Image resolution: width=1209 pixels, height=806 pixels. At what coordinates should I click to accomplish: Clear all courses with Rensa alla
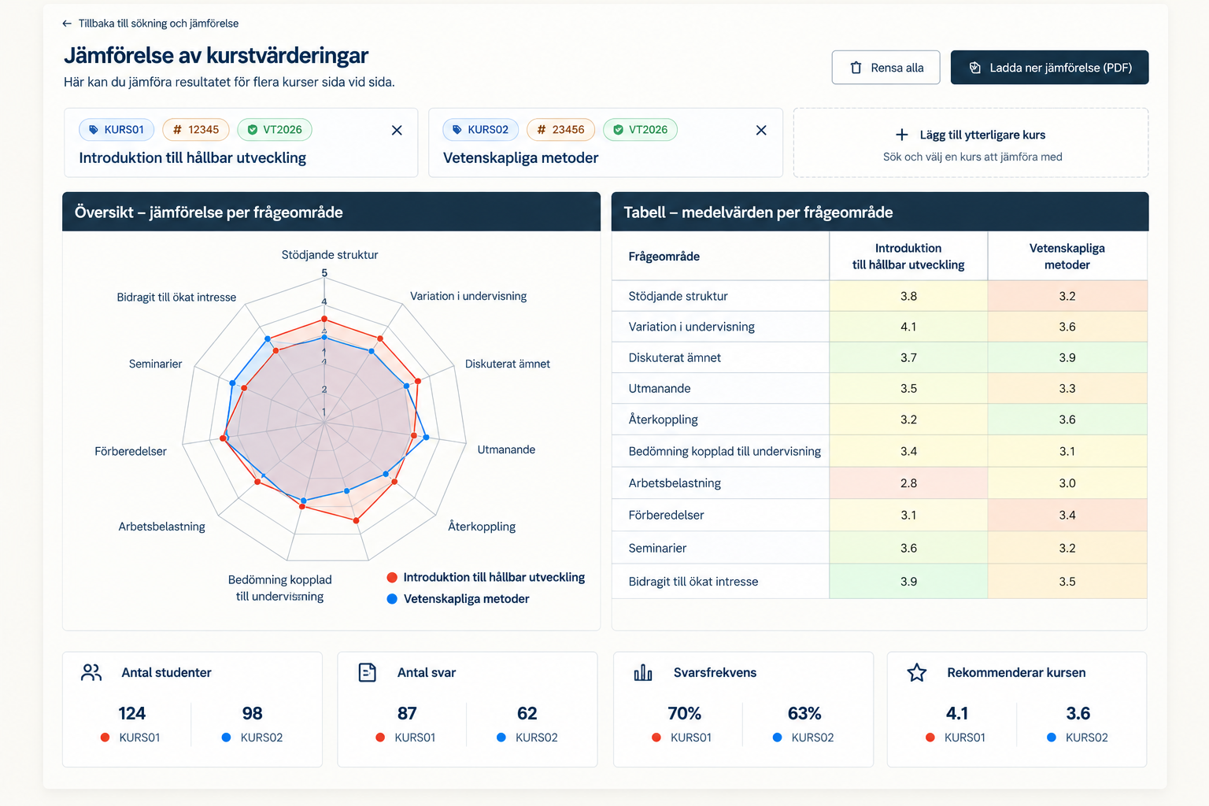point(885,68)
